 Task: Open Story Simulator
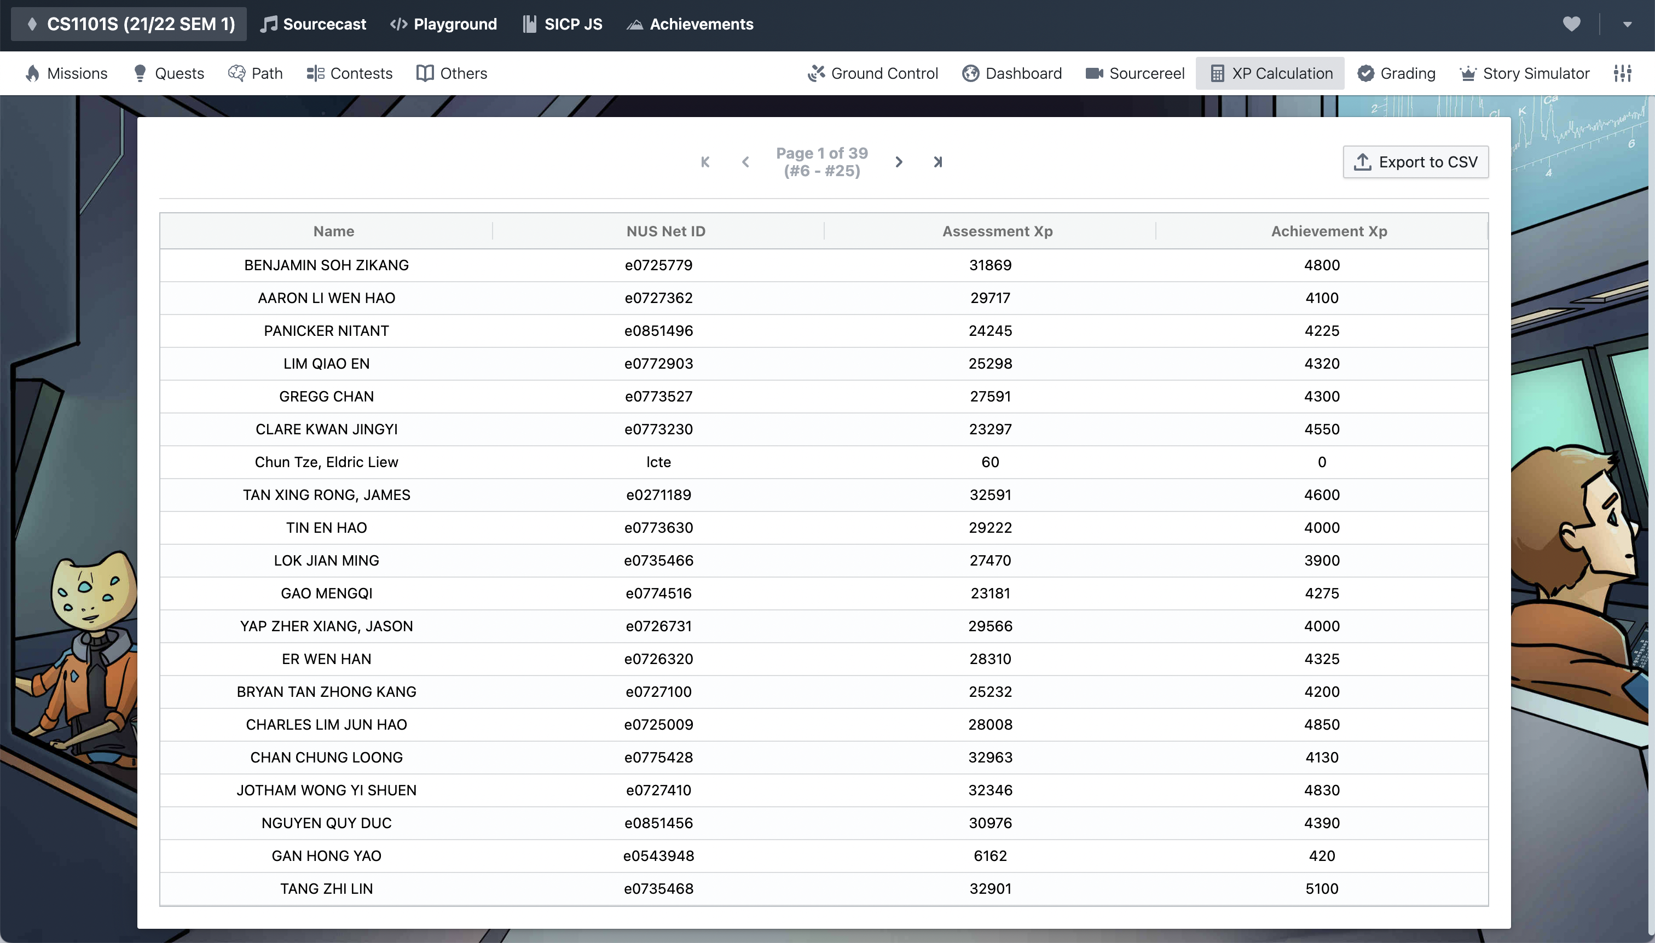pyautogui.click(x=1524, y=73)
